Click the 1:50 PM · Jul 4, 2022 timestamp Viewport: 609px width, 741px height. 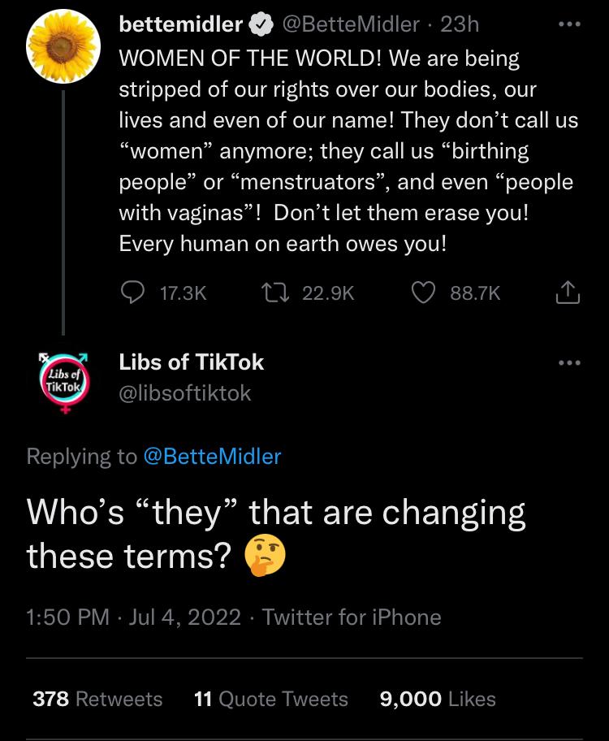click(x=134, y=617)
